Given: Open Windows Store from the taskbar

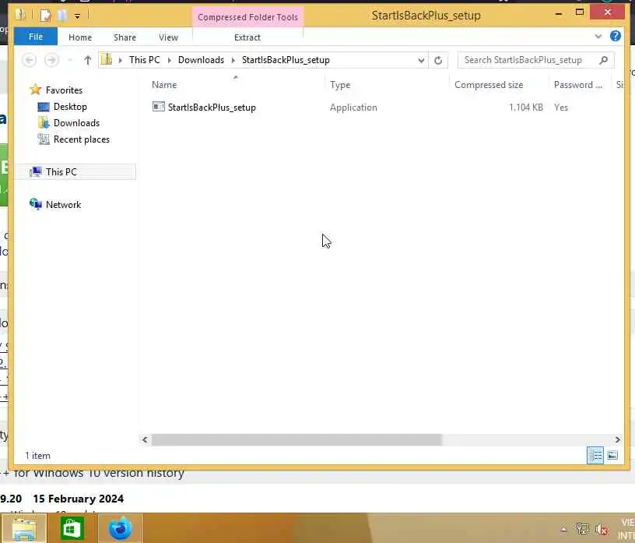Looking at the screenshot, I should (72, 528).
